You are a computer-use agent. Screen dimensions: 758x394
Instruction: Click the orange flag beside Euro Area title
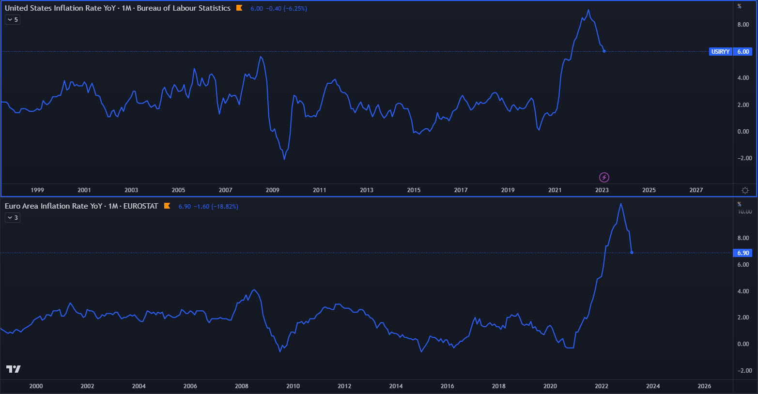click(167, 206)
